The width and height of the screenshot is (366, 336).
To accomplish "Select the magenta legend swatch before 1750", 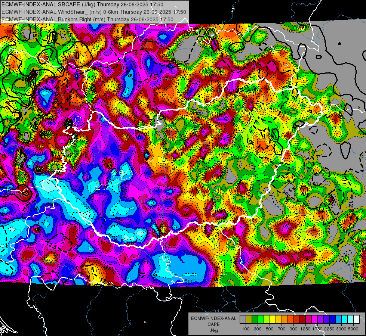I will tap(315, 320).
